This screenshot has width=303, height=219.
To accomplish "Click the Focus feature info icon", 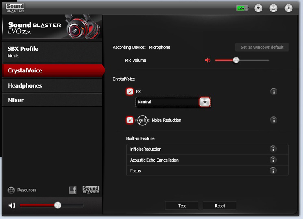I will (x=273, y=171).
